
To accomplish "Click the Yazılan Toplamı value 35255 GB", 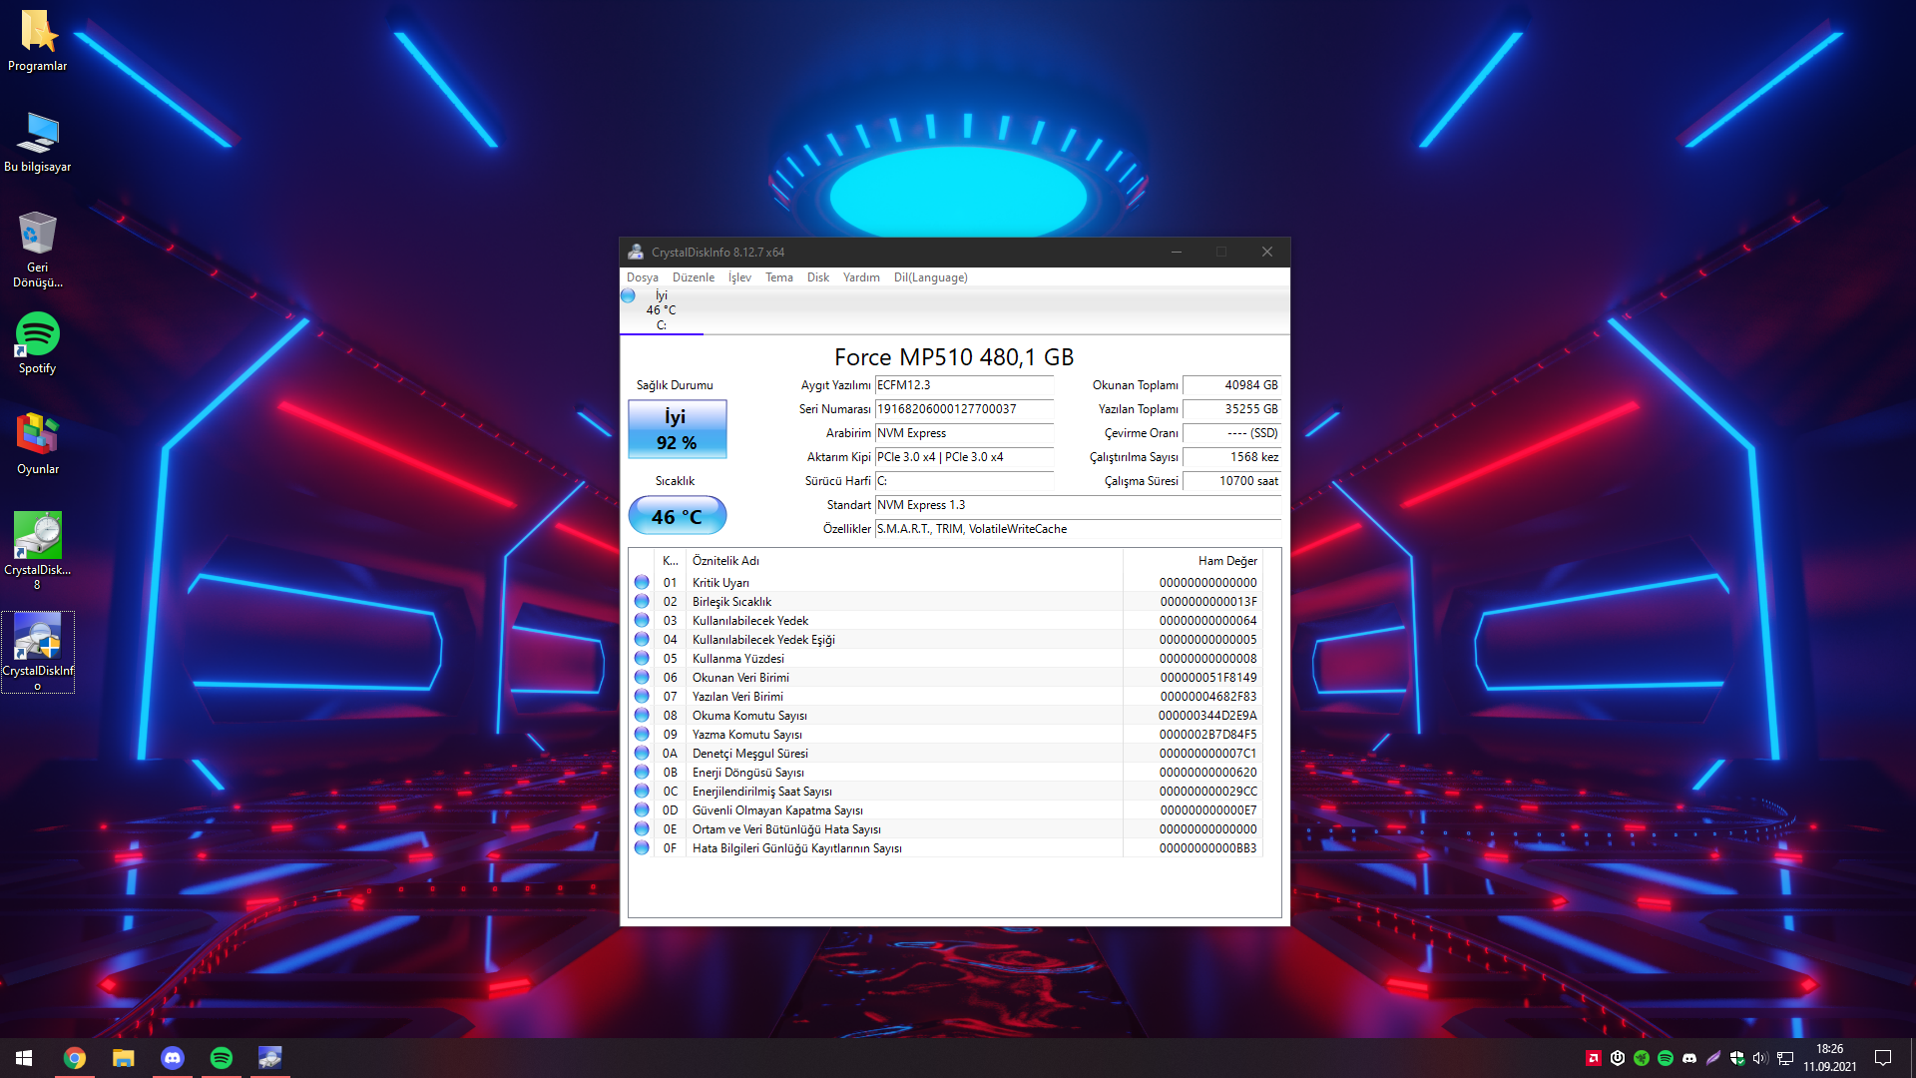I will pyautogui.click(x=1231, y=409).
